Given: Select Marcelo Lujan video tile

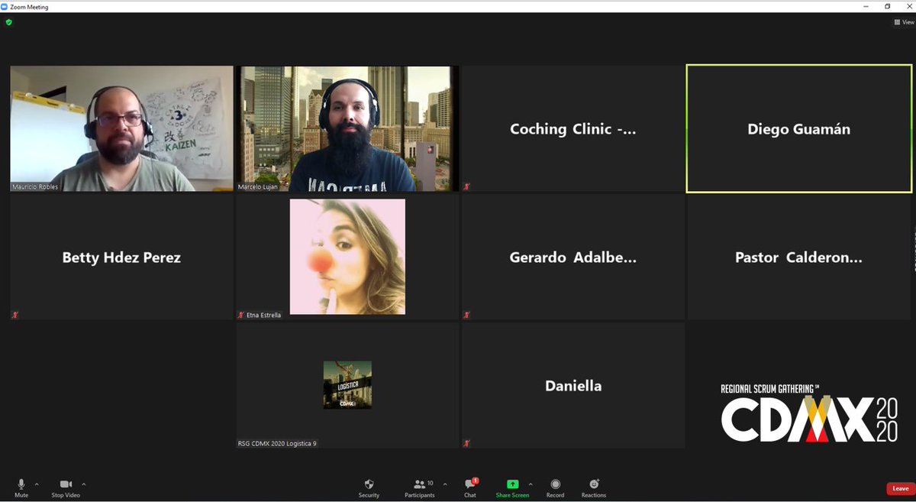Looking at the screenshot, I should (x=347, y=128).
